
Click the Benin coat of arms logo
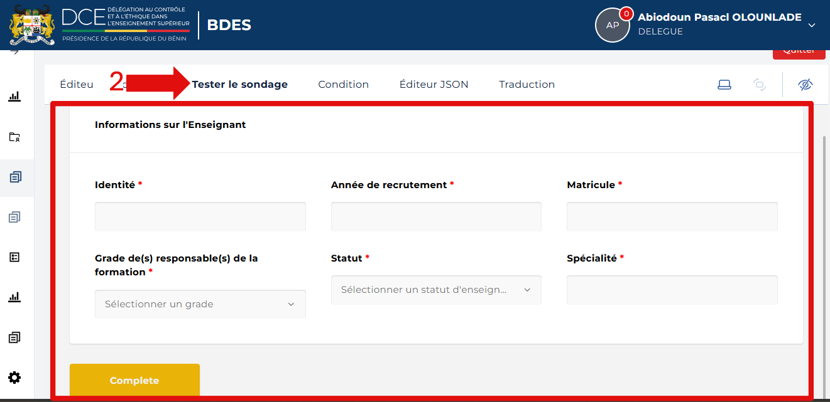point(33,25)
